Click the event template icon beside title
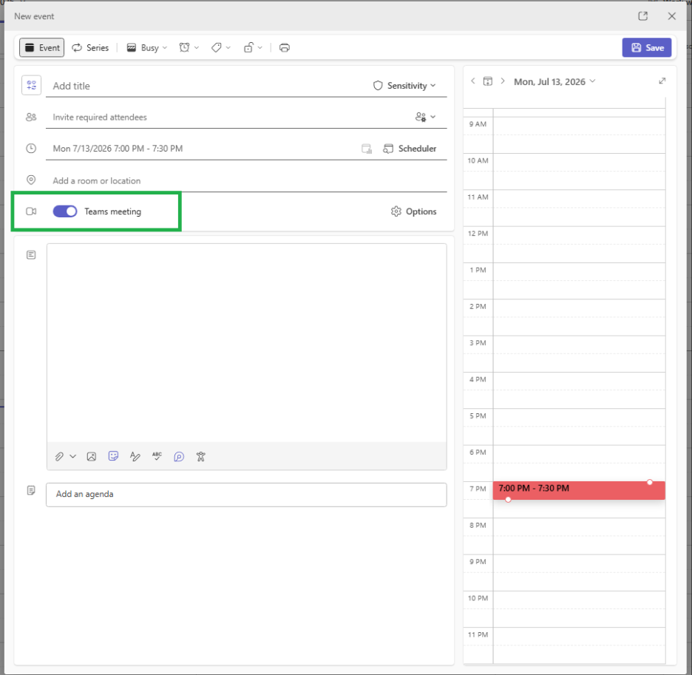The height and width of the screenshot is (675, 692). [x=31, y=85]
